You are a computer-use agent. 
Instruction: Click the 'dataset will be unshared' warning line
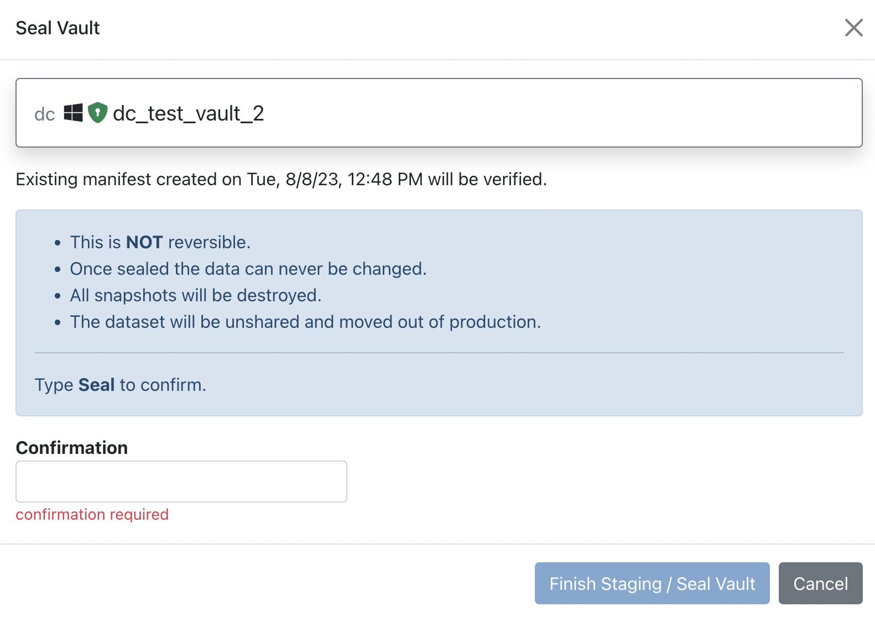[x=305, y=322]
